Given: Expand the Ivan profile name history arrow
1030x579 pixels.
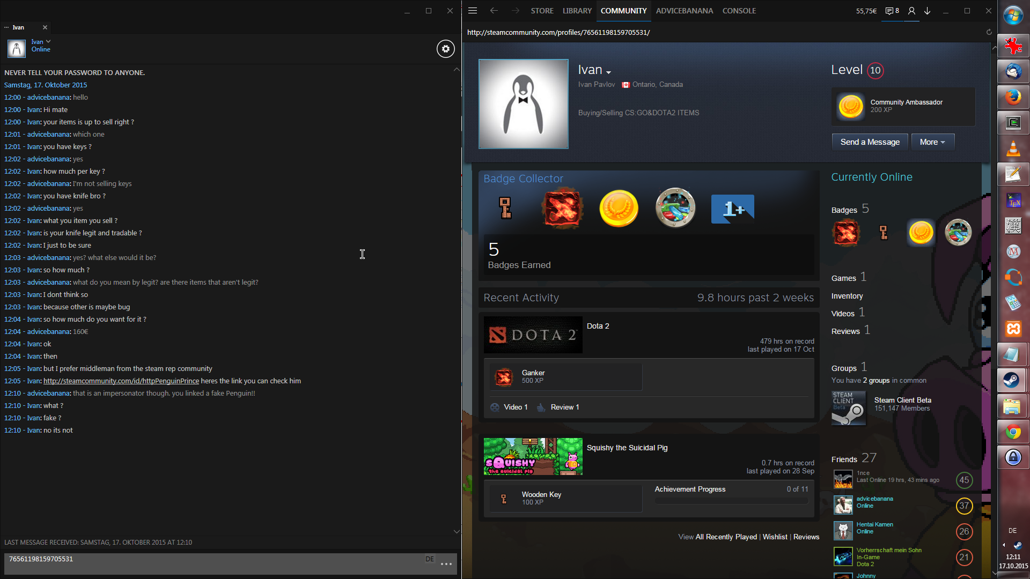Looking at the screenshot, I should pyautogui.click(x=608, y=72).
